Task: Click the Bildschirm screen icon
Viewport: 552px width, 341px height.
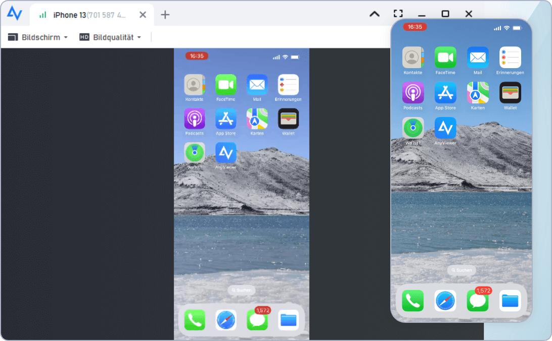Action: [13, 37]
